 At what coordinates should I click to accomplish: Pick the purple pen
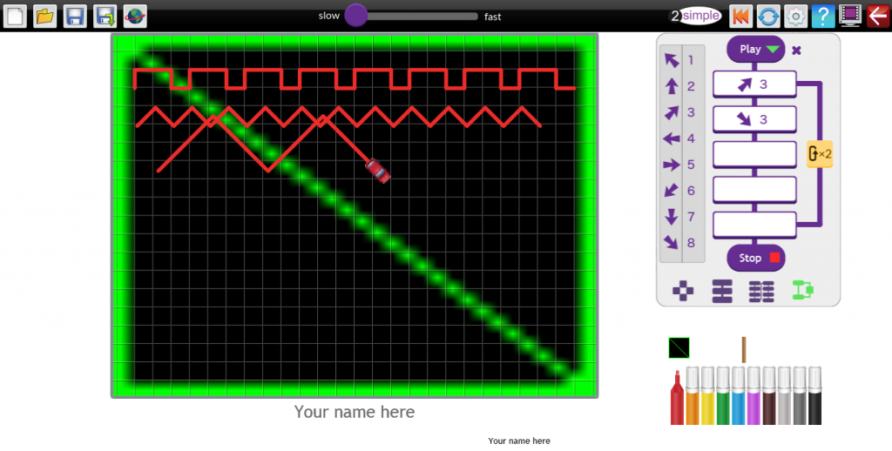pyautogui.click(x=753, y=396)
